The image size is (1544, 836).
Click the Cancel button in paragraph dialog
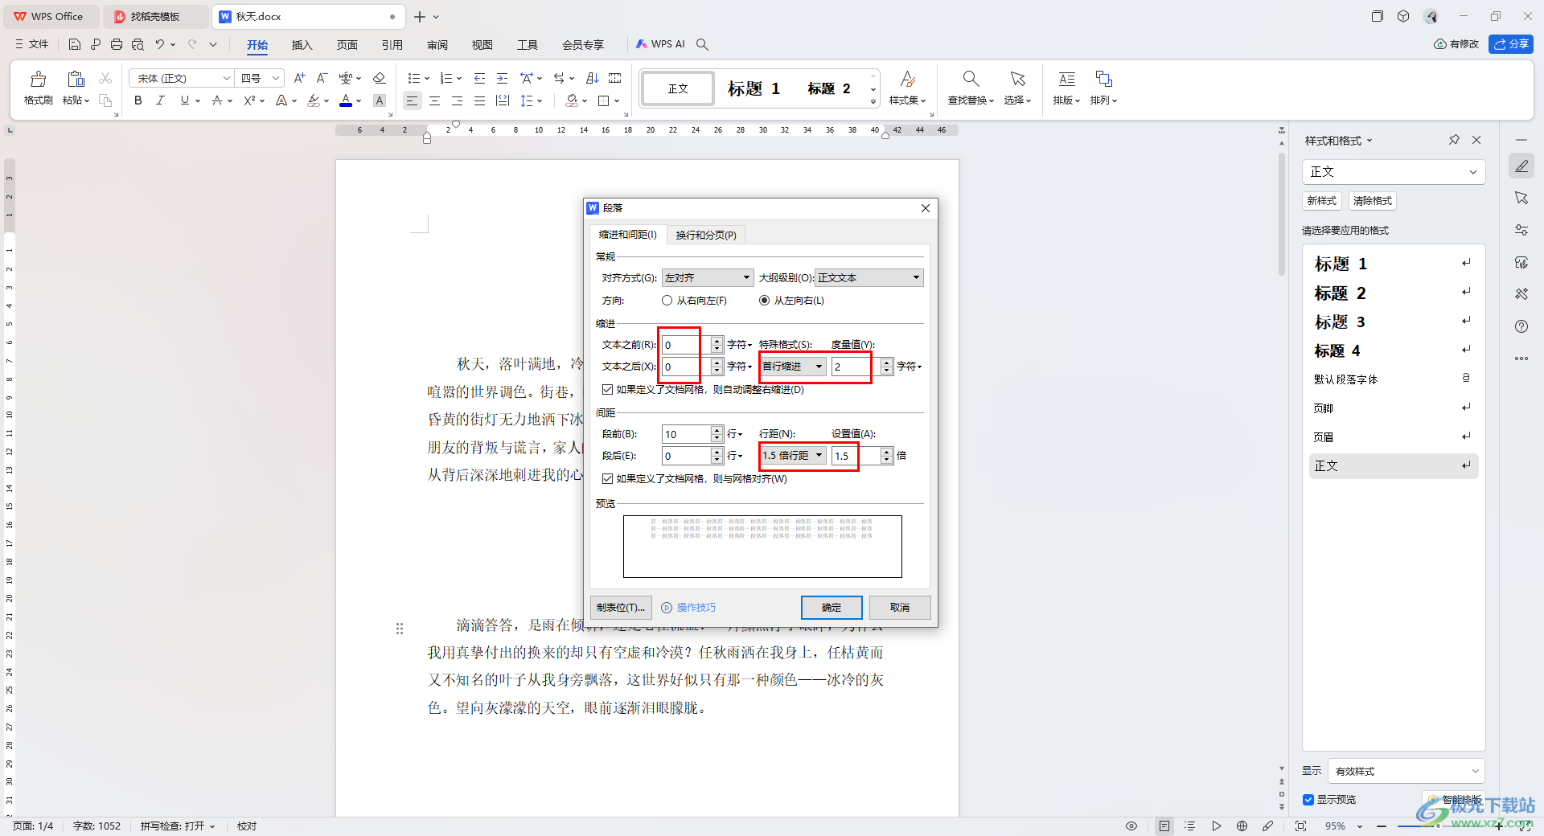900,607
